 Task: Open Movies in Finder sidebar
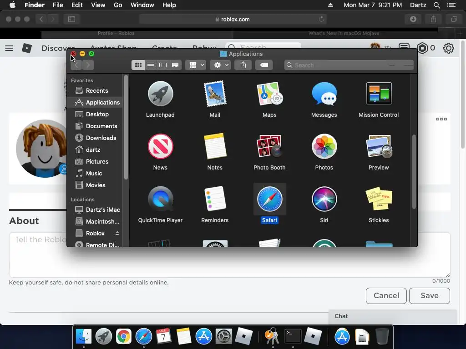click(x=95, y=185)
